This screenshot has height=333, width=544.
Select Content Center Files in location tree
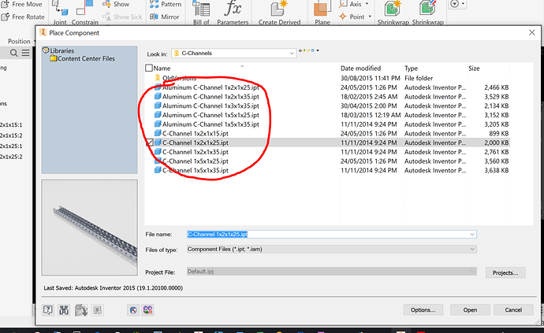pyautogui.click(x=82, y=58)
